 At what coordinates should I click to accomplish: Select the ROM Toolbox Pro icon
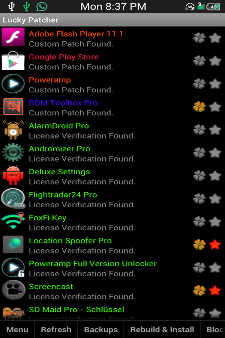13,107
